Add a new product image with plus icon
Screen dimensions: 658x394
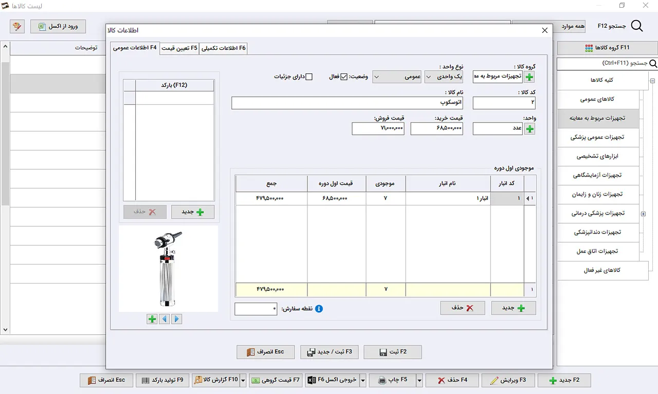coord(152,319)
